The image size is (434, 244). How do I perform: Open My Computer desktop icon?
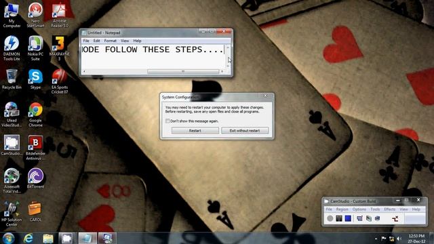[12, 15]
